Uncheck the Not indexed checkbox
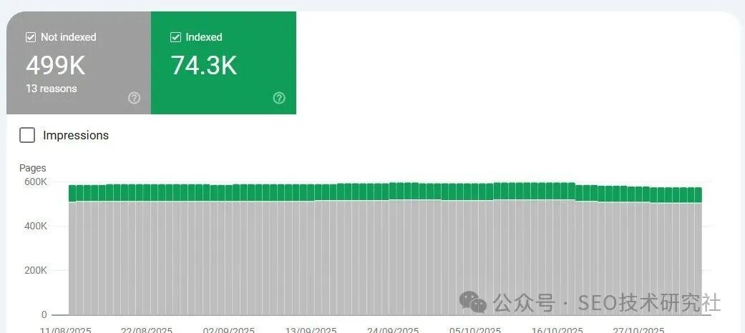745x333 pixels. tap(31, 37)
